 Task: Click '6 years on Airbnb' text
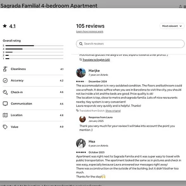[x=98, y=145]
